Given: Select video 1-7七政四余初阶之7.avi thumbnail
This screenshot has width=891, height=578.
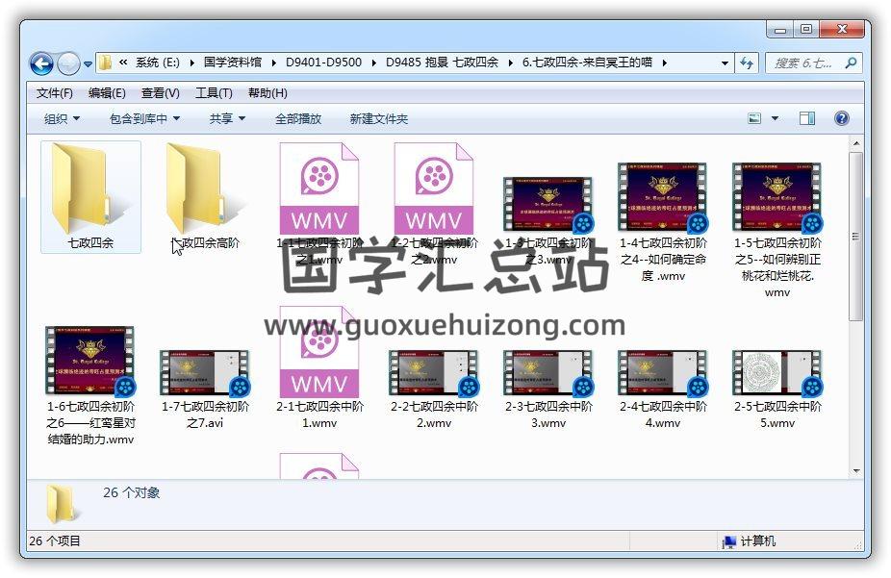Looking at the screenshot, I should [205, 372].
